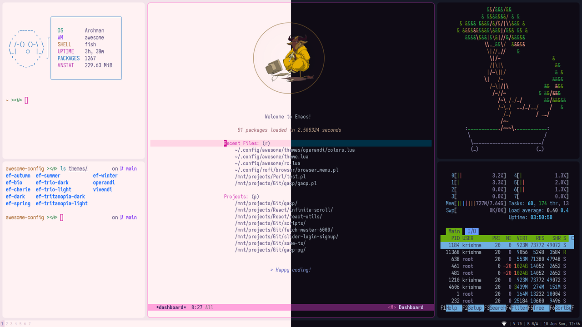Open recent file awesome/theme.lua
Viewport: 582px width, 327px height.
click(271, 157)
